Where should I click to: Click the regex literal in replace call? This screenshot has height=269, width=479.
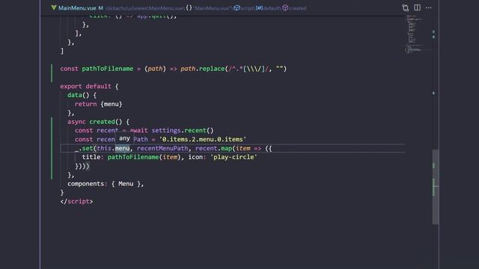tap(248, 69)
